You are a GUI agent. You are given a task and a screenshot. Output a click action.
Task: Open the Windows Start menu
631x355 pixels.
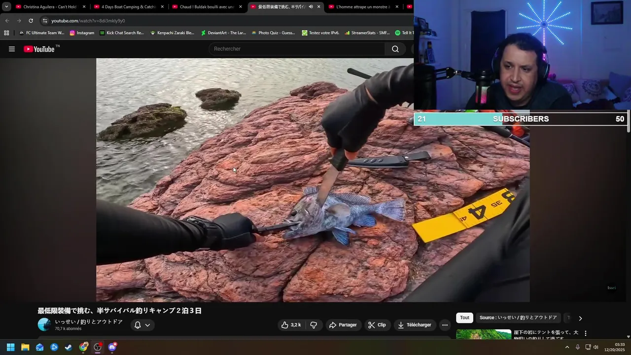[x=10, y=347]
